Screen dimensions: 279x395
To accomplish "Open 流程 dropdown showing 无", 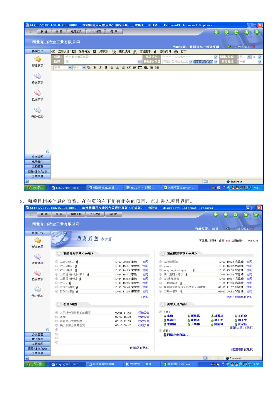I will (103, 62).
